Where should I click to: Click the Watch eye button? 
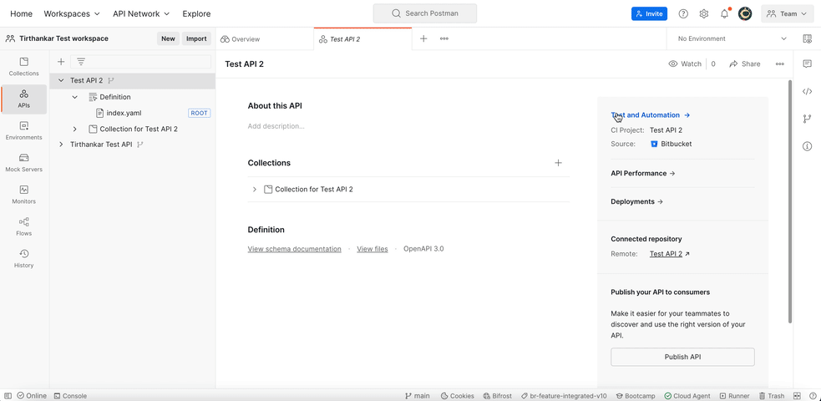click(685, 63)
